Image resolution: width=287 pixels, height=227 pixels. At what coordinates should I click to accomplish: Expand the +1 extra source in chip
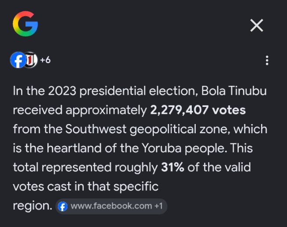pos(158,206)
